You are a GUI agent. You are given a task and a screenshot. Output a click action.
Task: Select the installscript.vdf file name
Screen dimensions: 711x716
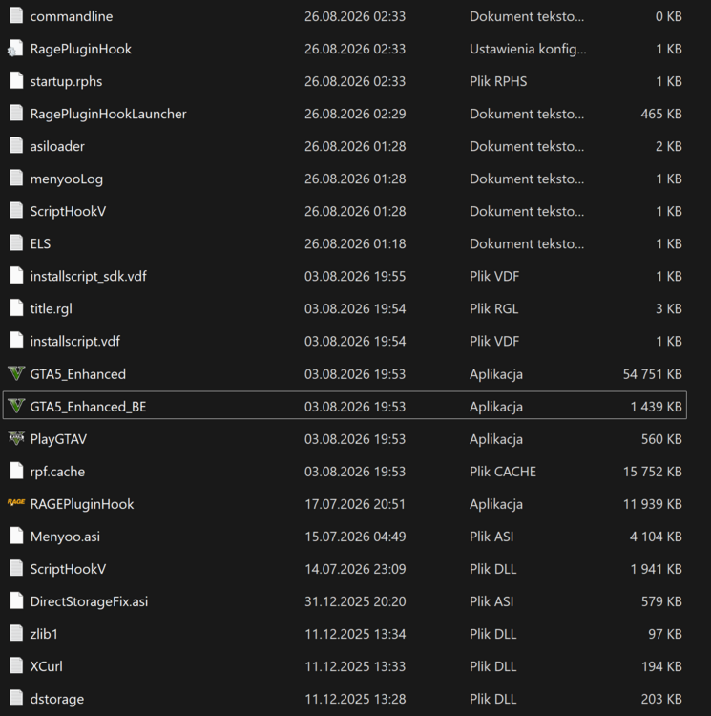[x=75, y=342]
